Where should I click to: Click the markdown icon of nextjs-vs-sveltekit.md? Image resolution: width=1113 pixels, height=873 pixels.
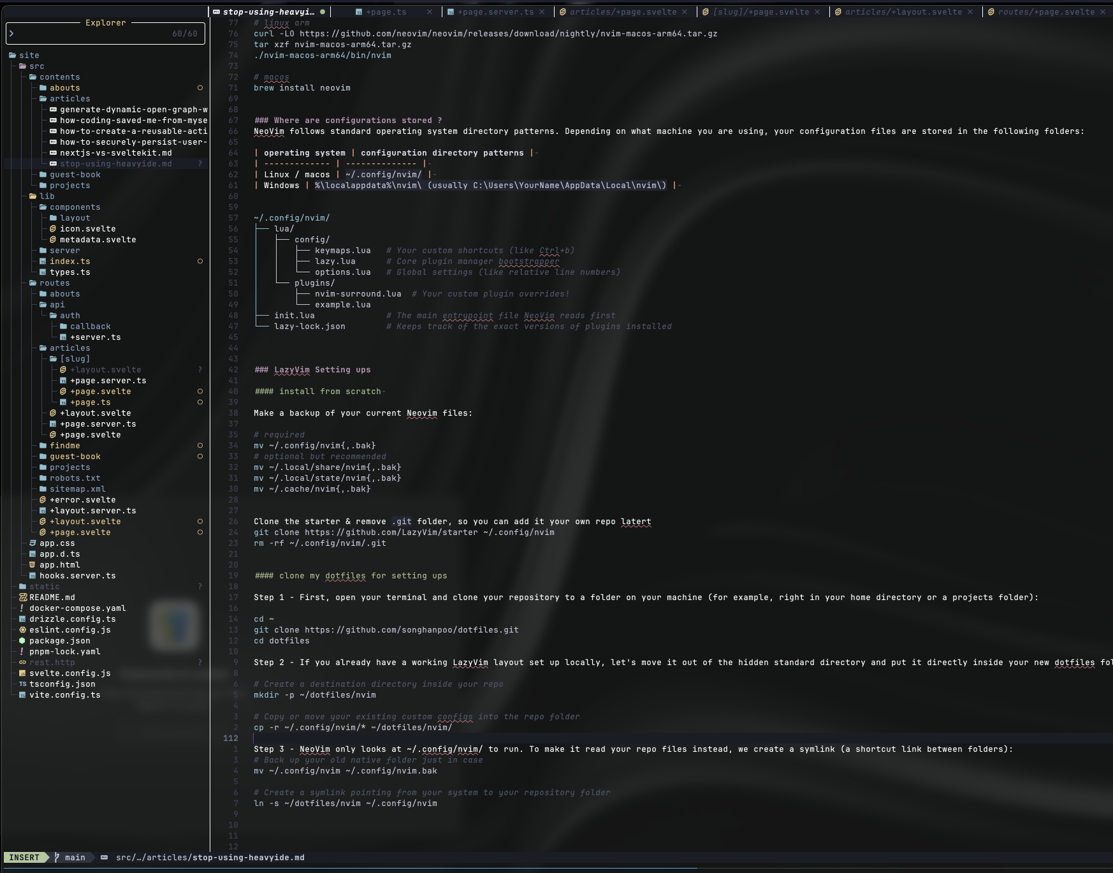coord(54,153)
